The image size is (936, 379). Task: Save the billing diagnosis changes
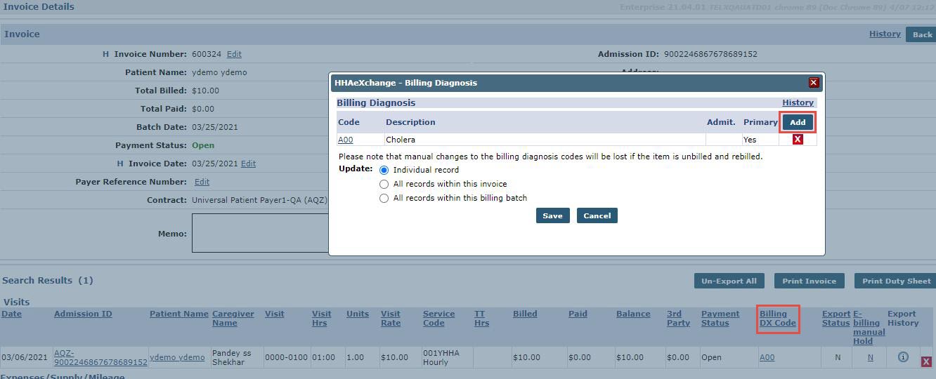[x=552, y=215]
